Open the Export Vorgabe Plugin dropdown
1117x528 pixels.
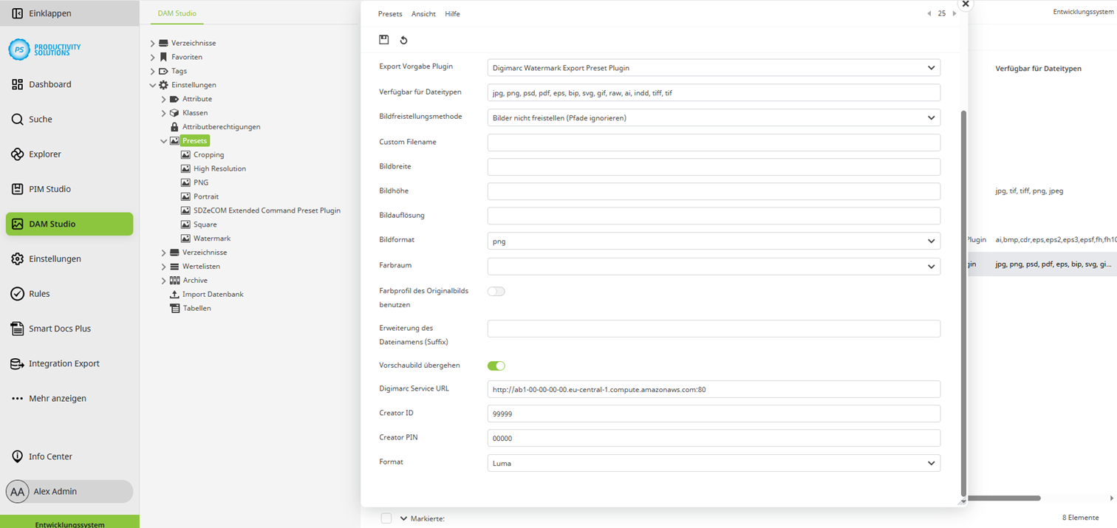point(713,68)
